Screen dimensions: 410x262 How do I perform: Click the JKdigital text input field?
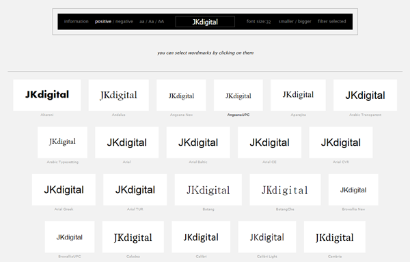(205, 22)
